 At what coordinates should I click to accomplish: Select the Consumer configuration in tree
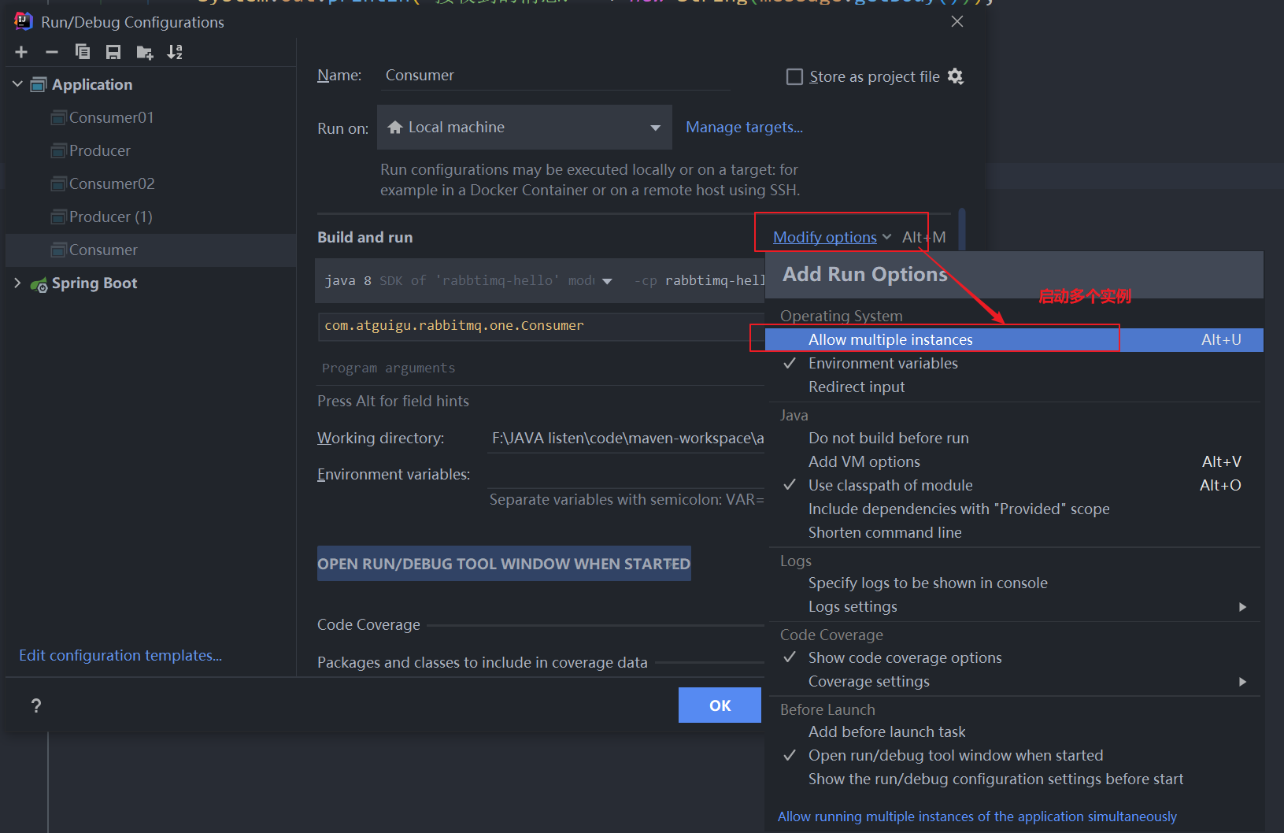[150, 250]
